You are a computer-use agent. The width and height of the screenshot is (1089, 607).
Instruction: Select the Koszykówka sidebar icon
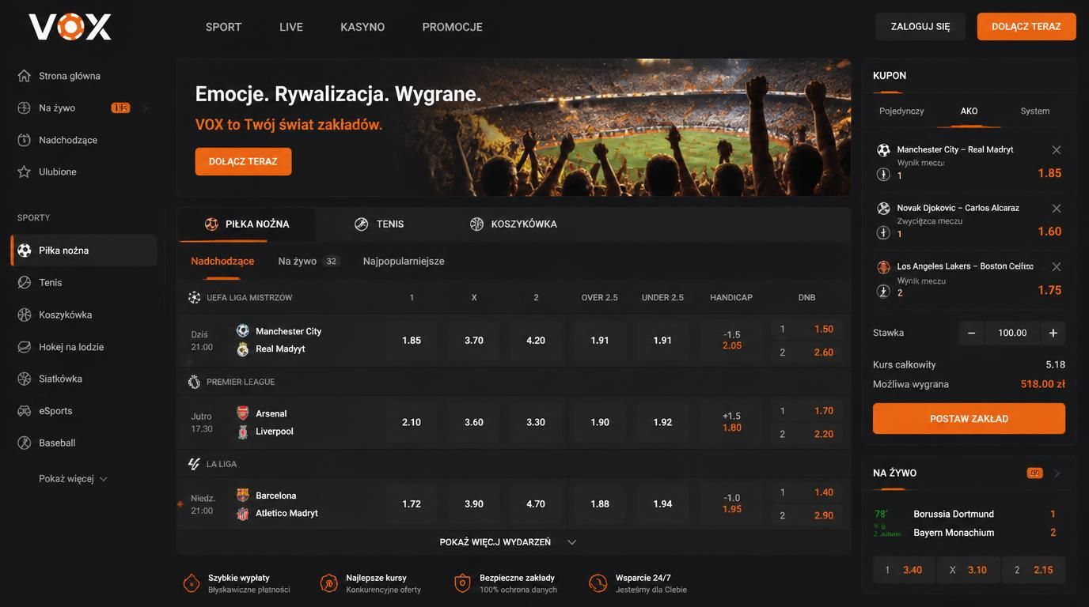tap(25, 315)
